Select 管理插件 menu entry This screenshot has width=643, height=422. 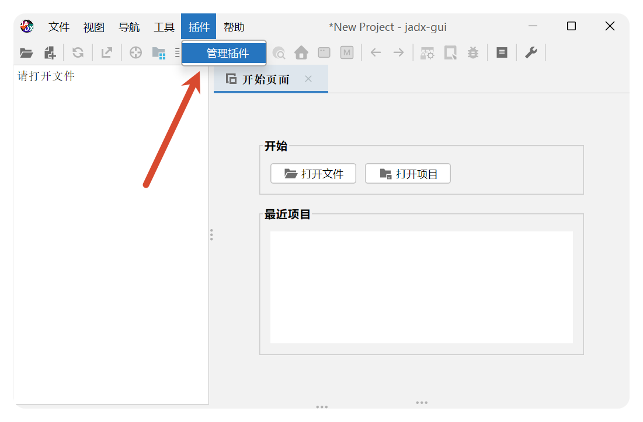click(224, 53)
